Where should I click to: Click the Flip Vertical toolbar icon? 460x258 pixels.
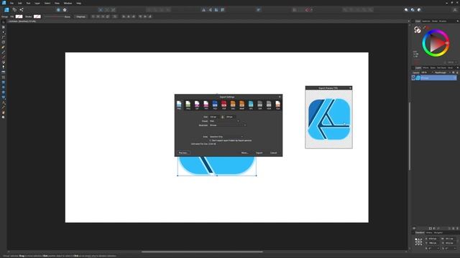[x=210, y=10]
